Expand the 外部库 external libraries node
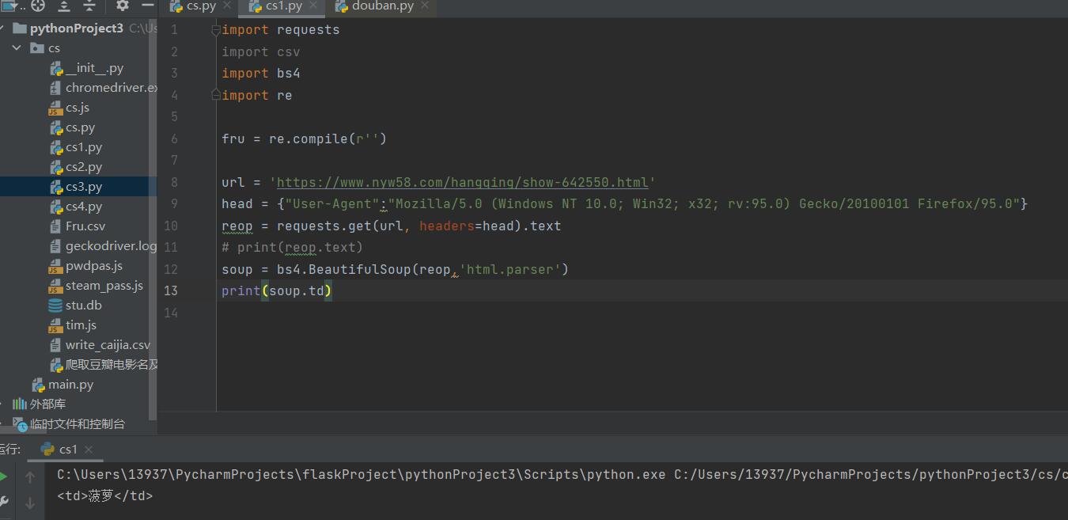Screen dimensions: 1068x520 [x=4, y=404]
